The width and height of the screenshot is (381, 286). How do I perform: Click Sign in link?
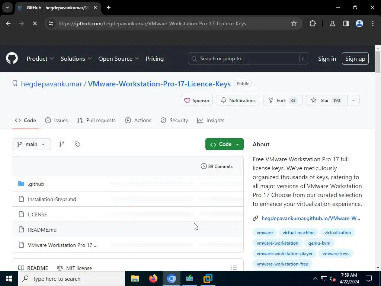327,58
